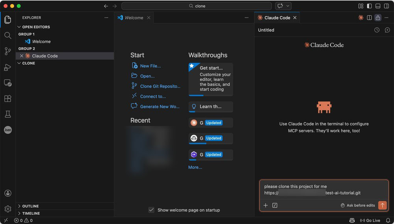
Task: Open the chat dropdown arrow in the title bar
Action: (x=288, y=6)
